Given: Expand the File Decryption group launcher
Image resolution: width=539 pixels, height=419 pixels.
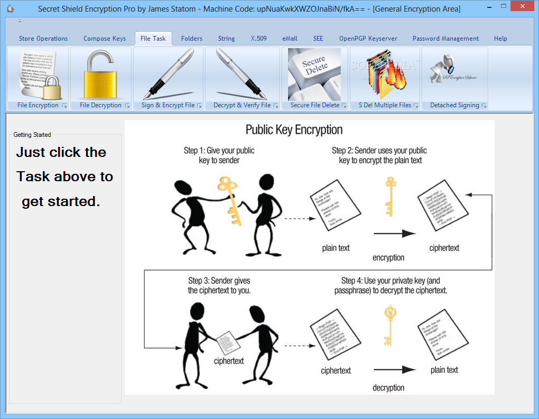Looking at the screenshot, I should [x=127, y=106].
